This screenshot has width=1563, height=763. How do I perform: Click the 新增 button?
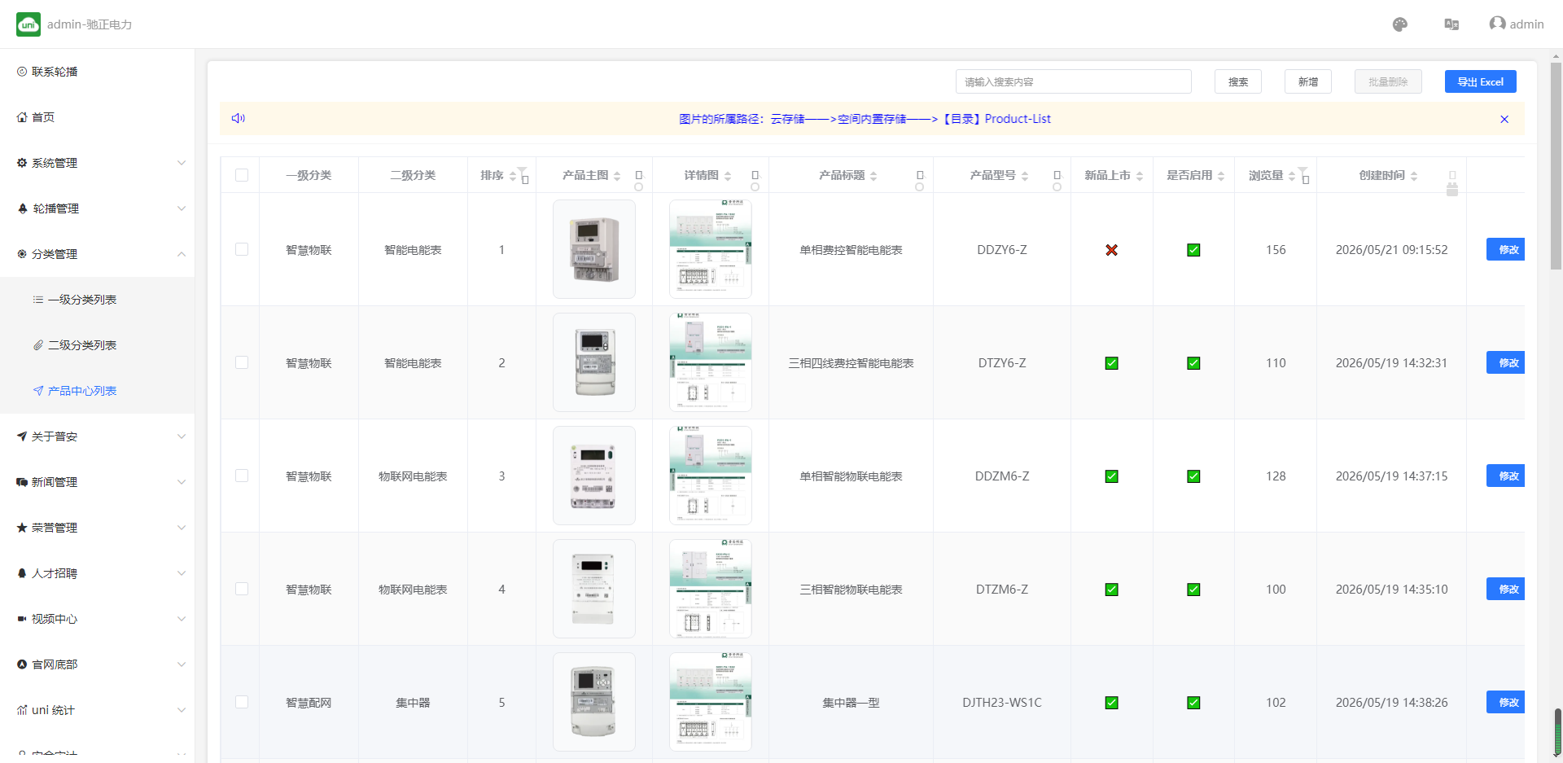pyautogui.click(x=1308, y=81)
